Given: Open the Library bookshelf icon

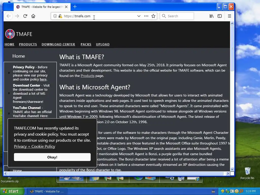Looking at the screenshot, I should click(212, 16).
